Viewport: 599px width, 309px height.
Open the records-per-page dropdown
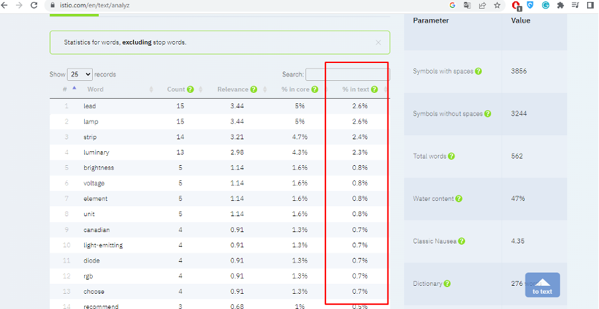[x=80, y=74]
